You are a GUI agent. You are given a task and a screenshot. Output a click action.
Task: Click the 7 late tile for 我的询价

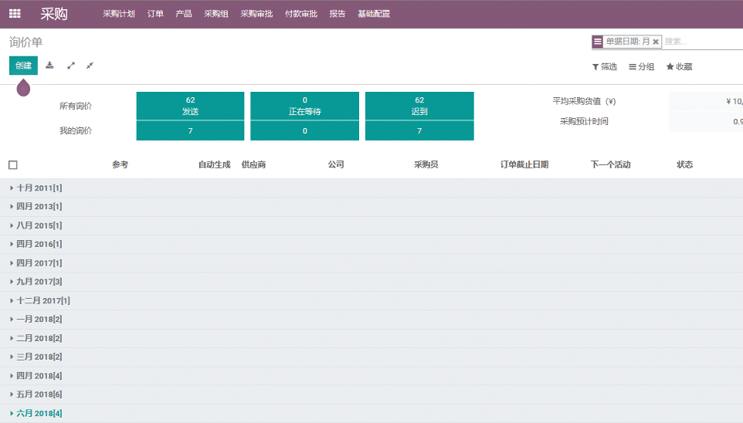tap(419, 131)
